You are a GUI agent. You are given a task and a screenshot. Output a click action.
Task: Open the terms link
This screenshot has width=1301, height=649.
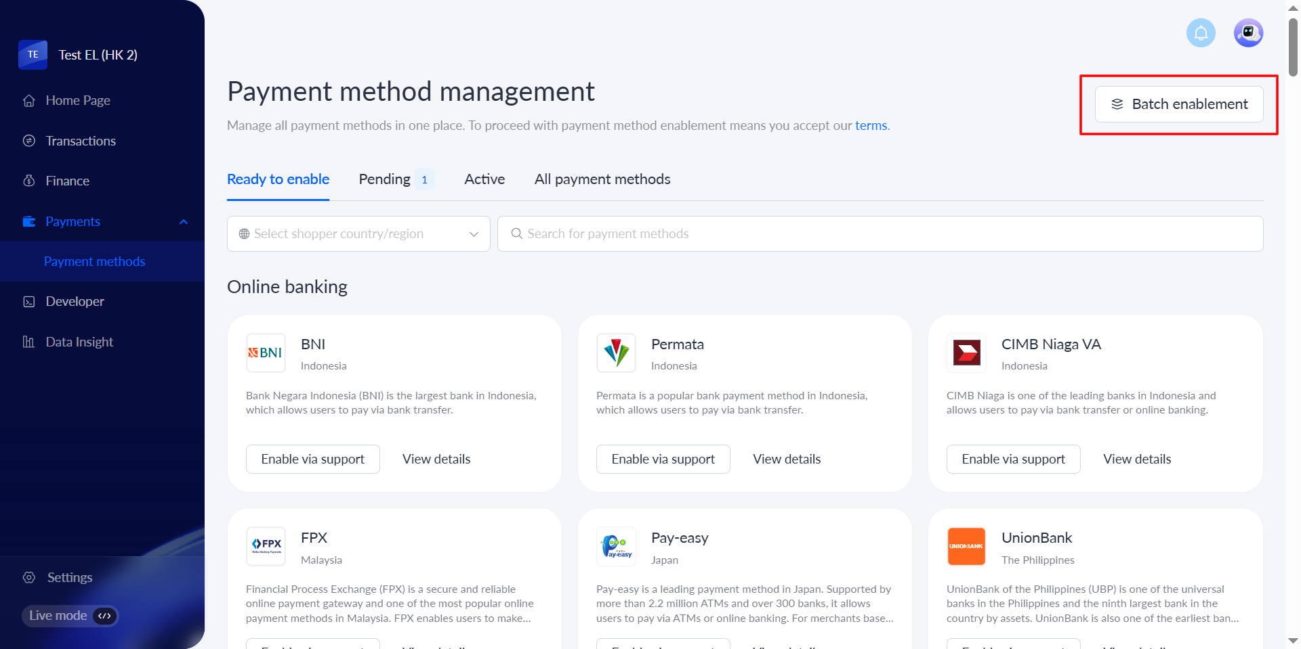click(871, 125)
